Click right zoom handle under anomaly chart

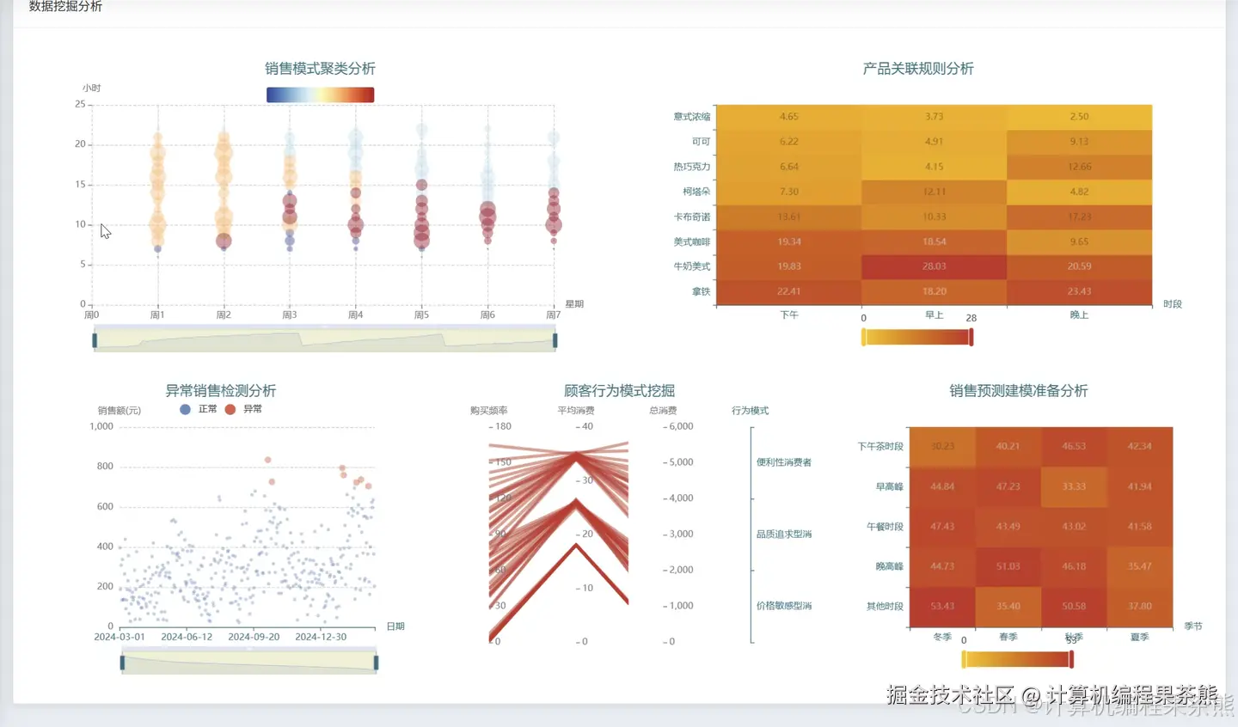[377, 663]
